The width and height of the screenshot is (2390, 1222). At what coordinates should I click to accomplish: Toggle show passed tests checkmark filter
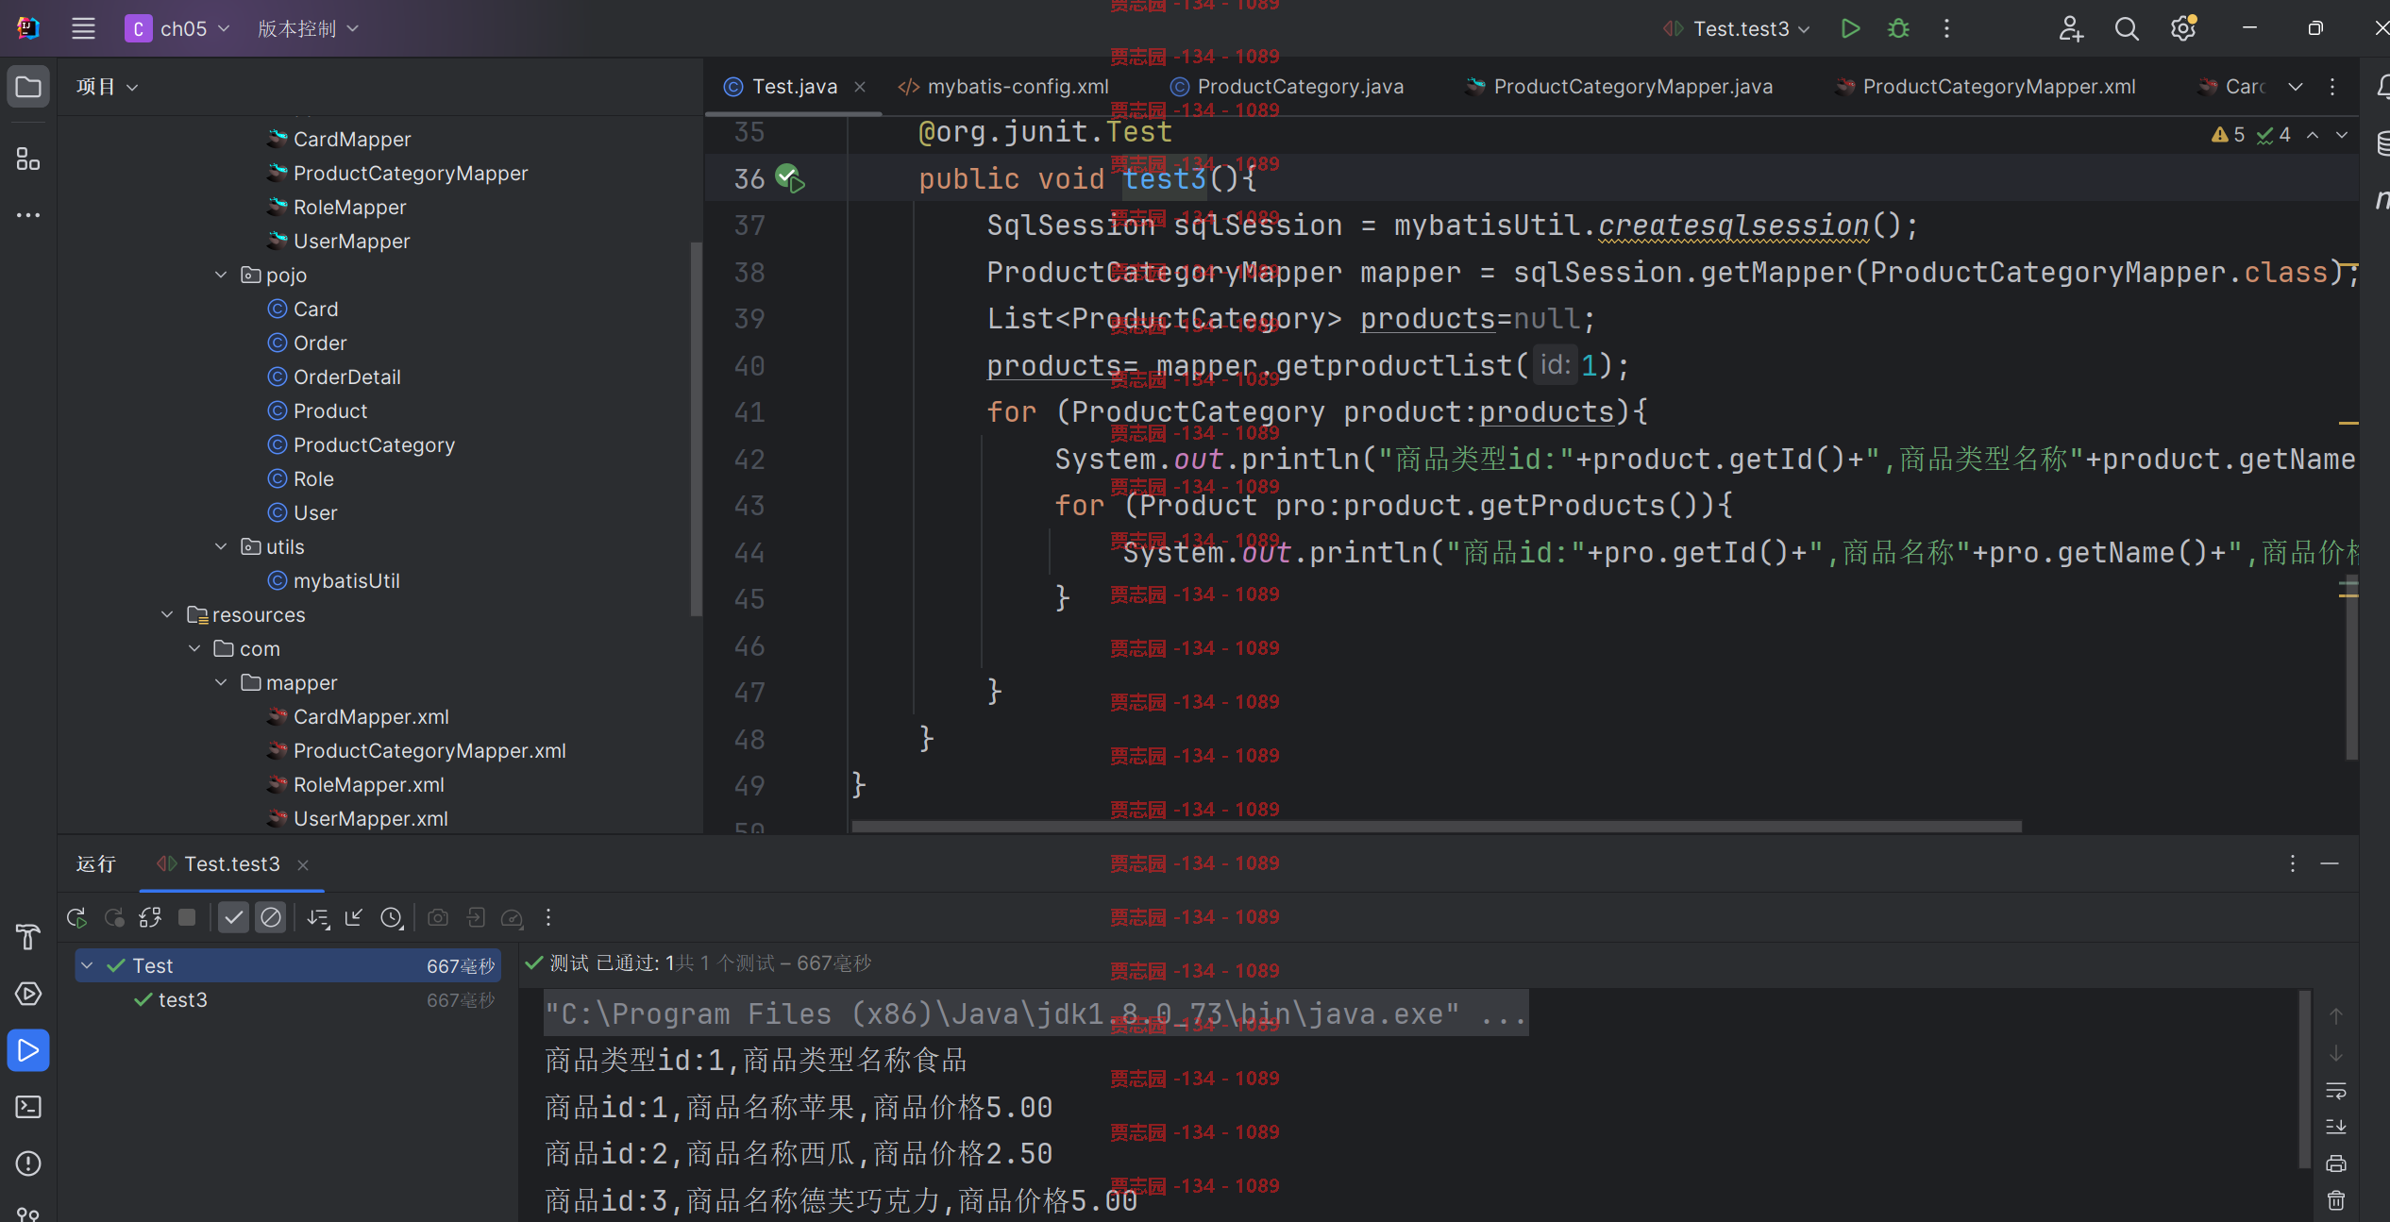233,917
